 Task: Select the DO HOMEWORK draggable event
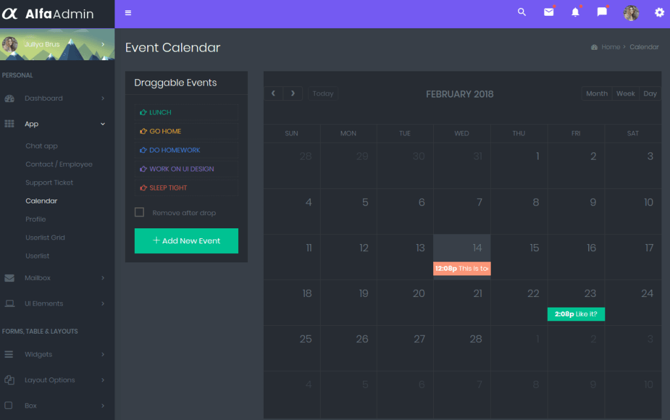(186, 150)
